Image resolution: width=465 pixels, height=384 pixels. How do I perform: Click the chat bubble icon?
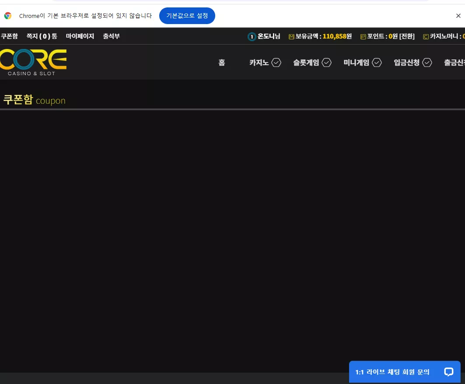pos(449,372)
